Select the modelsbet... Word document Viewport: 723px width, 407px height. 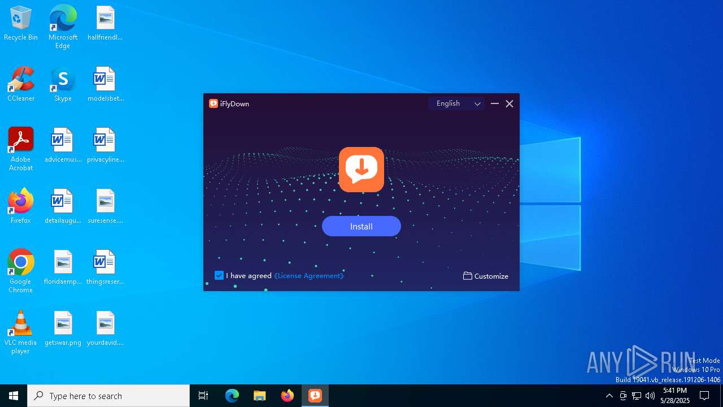click(x=105, y=85)
